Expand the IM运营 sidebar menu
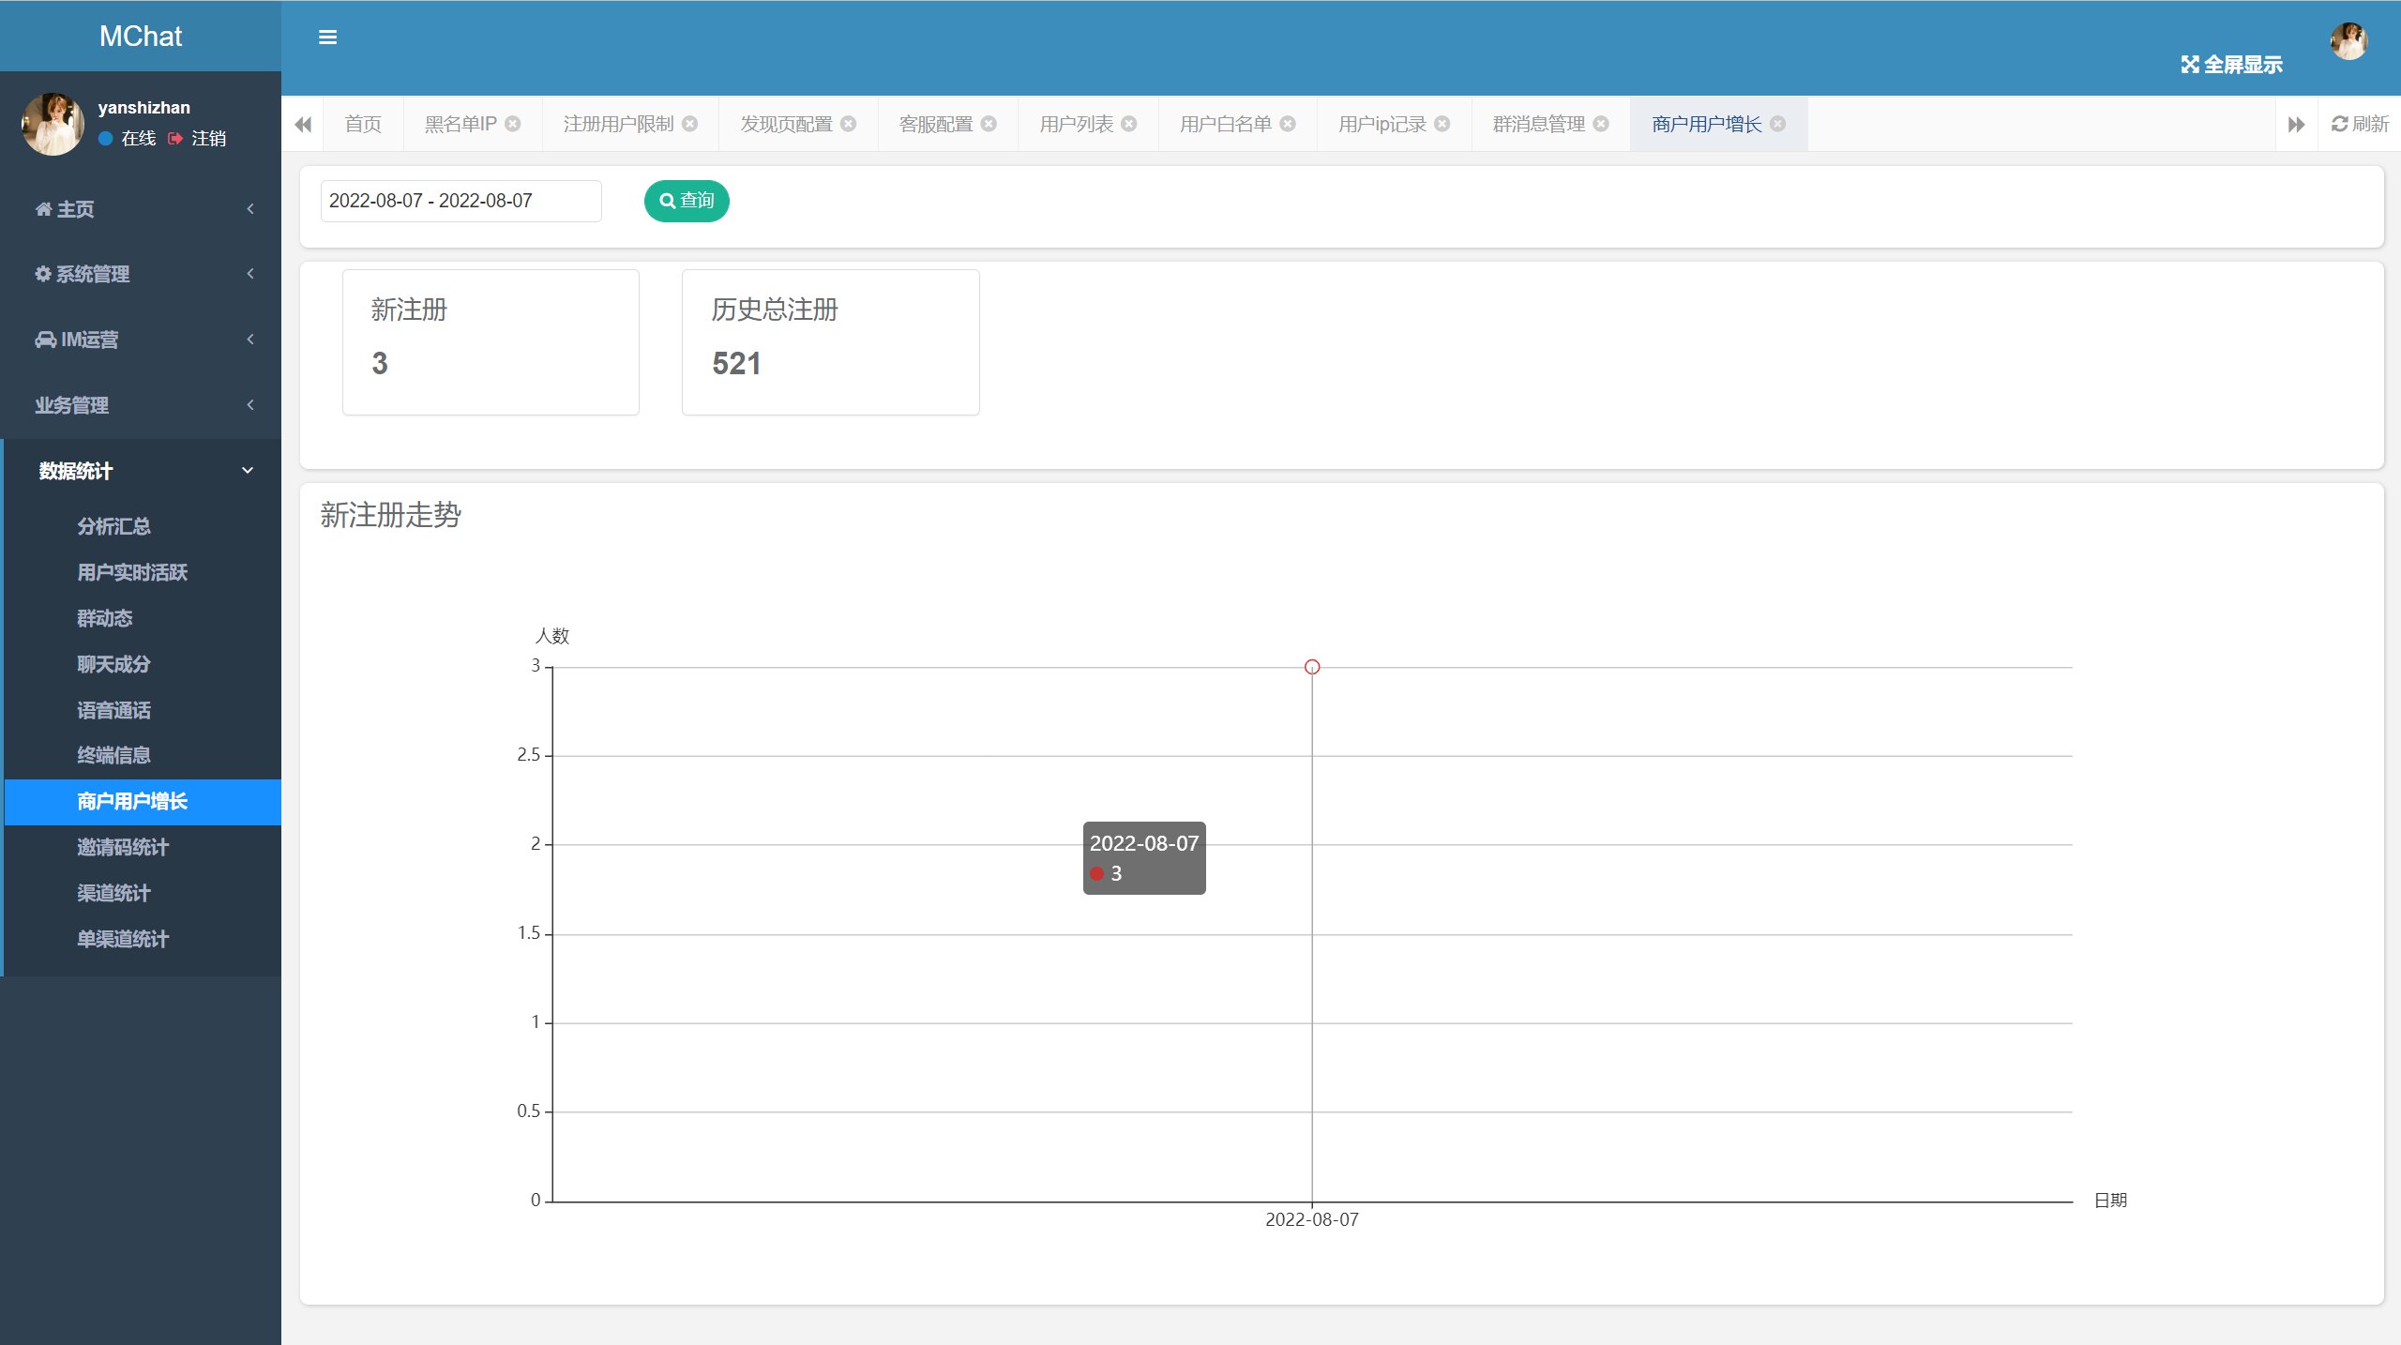 [x=141, y=340]
